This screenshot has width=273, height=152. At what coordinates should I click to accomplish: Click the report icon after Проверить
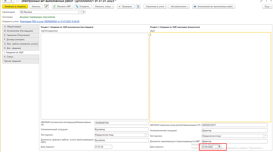[x=138, y=6]
